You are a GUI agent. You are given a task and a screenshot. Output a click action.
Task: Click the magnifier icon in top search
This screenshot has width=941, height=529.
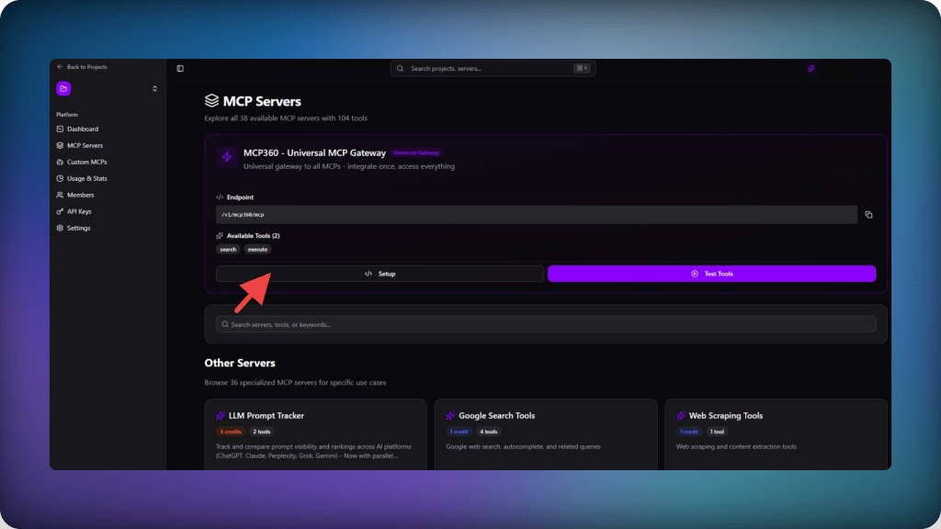point(401,68)
